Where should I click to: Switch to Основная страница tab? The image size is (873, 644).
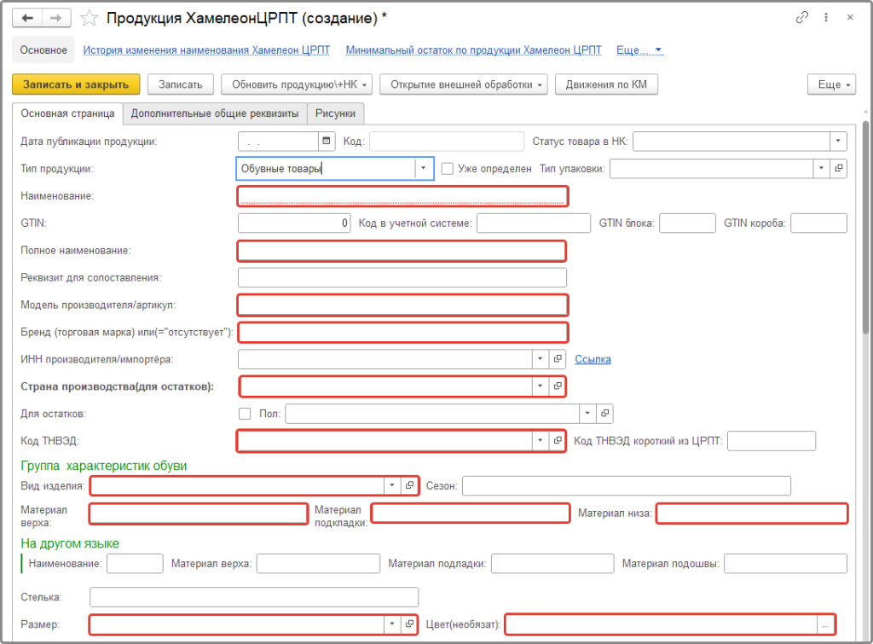point(67,113)
